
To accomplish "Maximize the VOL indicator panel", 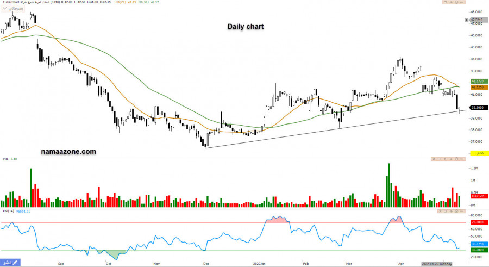I will [439, 159].
